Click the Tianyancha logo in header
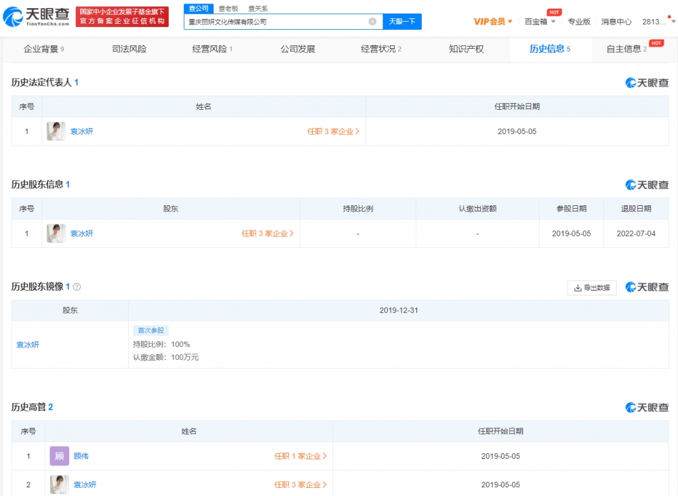Image resolution: width=678 pixels, height=496 pixels. click(x=37, y=17)
